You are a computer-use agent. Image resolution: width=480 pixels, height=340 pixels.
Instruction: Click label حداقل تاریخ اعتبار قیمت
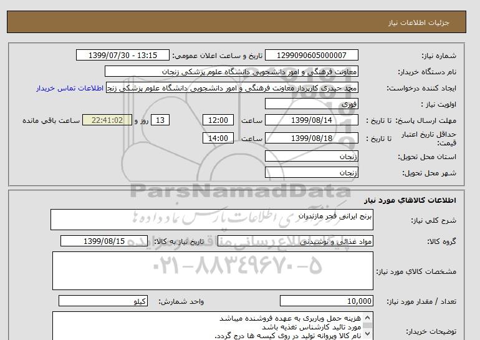point(429,138)
